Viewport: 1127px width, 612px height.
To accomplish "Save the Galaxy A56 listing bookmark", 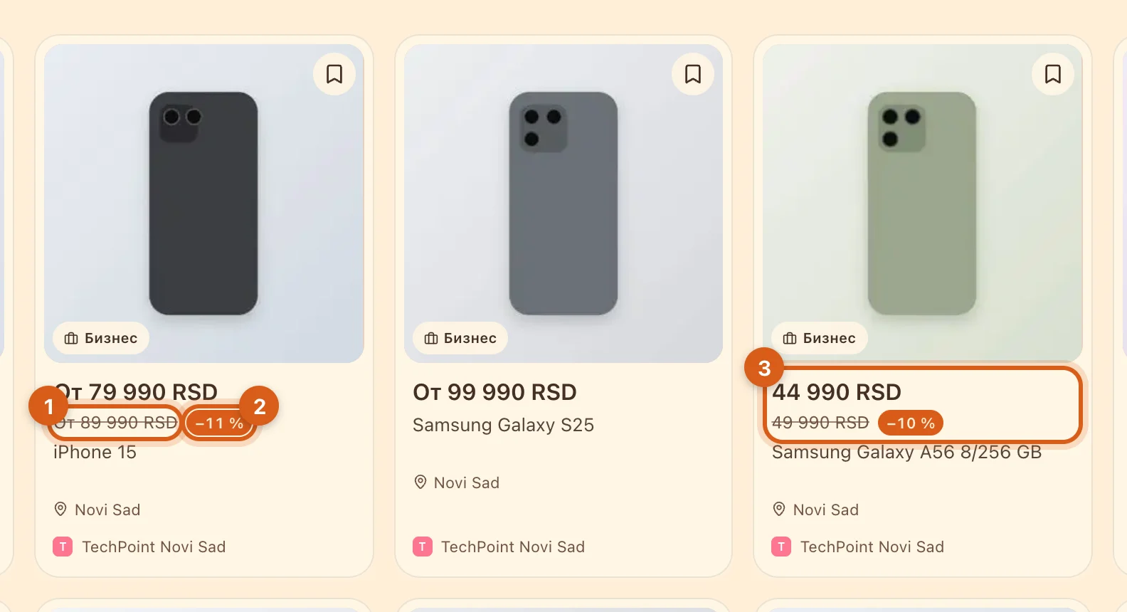I will point(1053,74).
